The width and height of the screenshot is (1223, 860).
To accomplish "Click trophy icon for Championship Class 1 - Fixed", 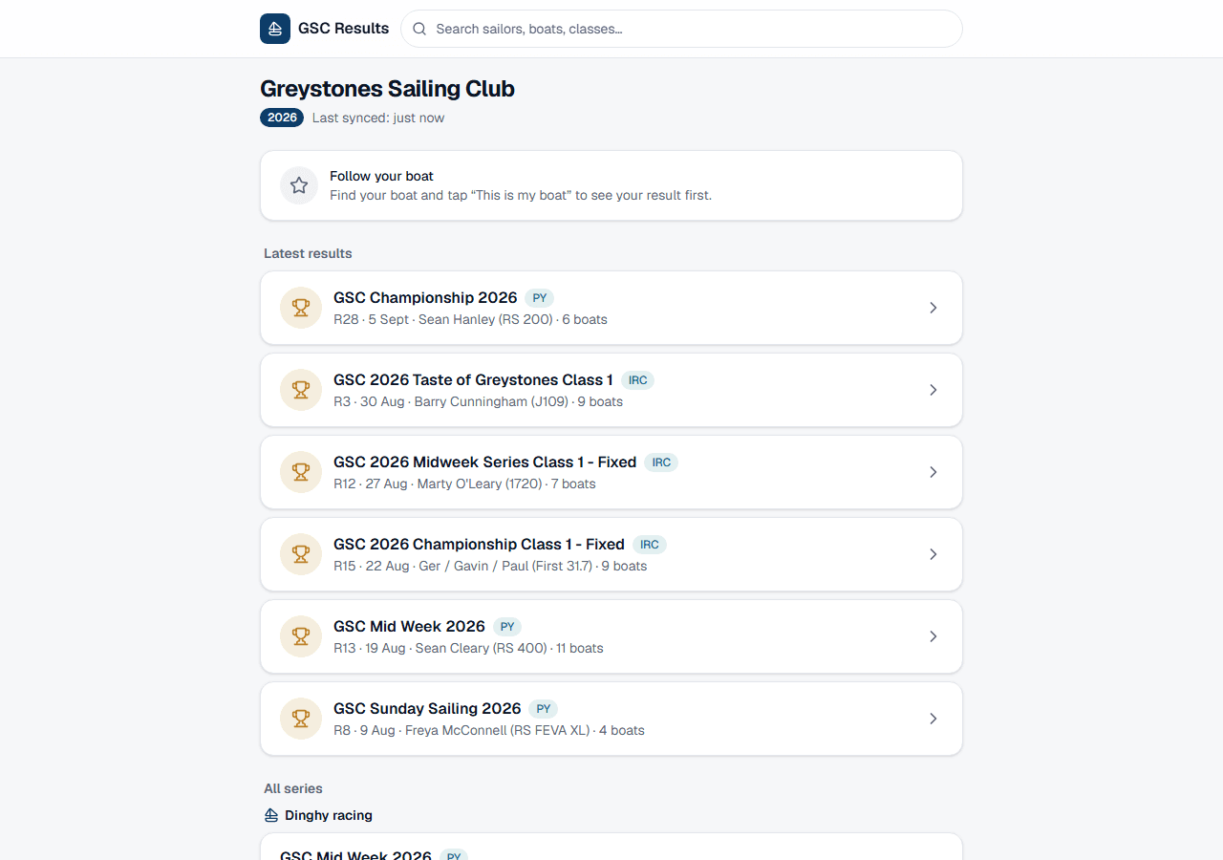I will tap(301, 554).
